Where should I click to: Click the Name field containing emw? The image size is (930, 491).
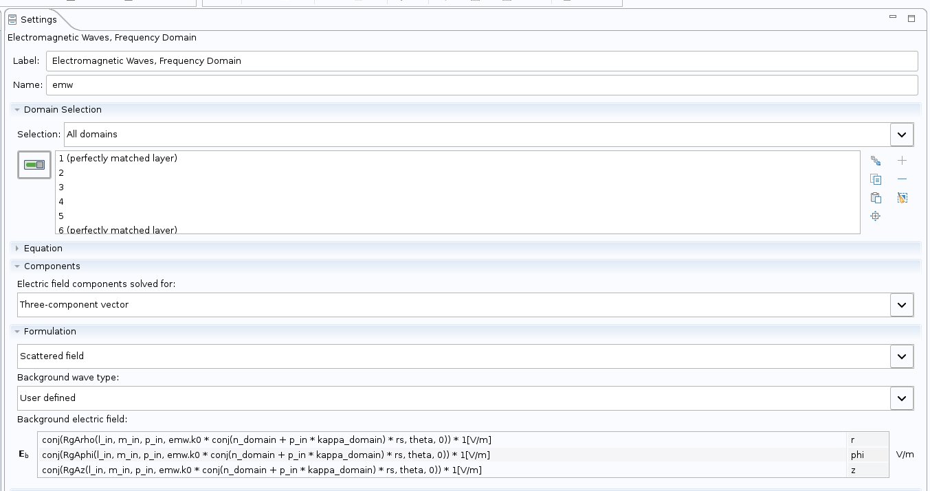coord(481,85)
